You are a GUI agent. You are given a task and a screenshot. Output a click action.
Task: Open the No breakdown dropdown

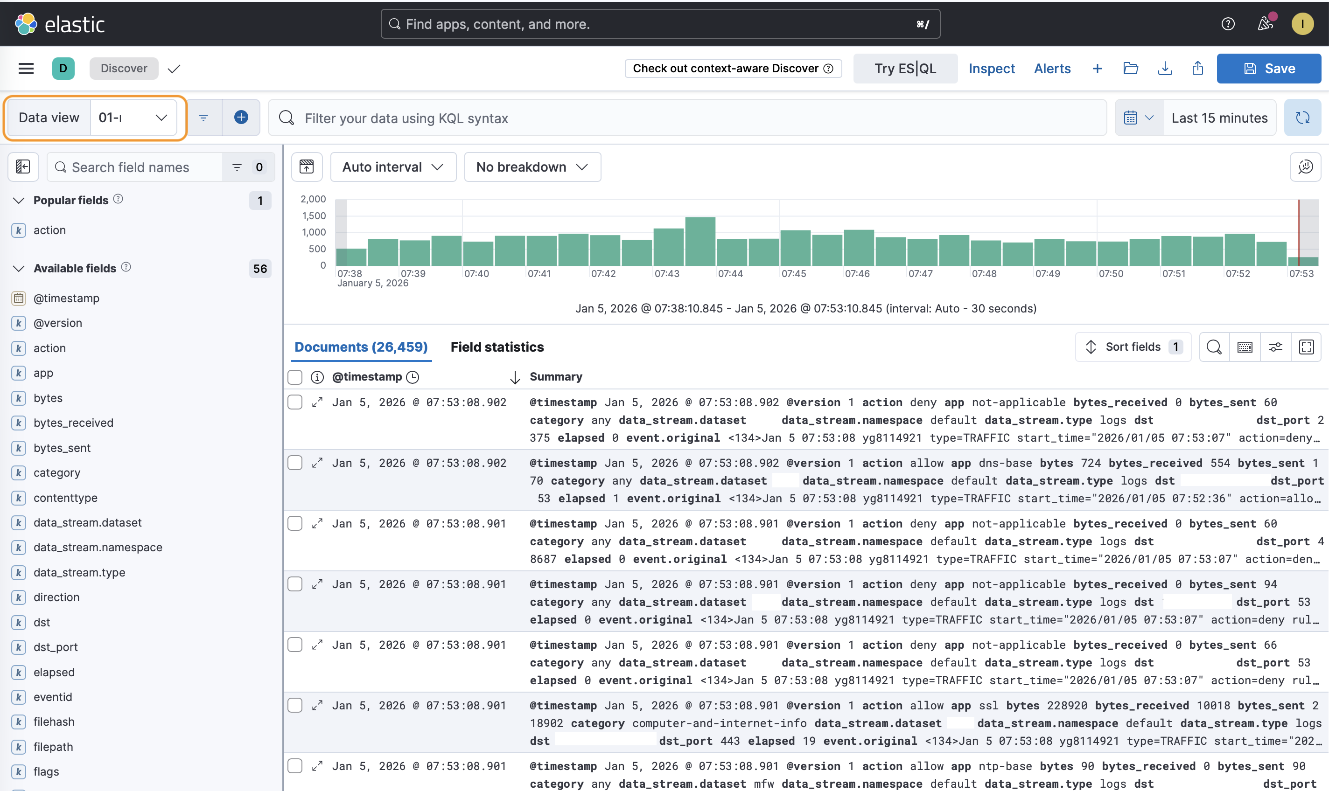point(532,167)
